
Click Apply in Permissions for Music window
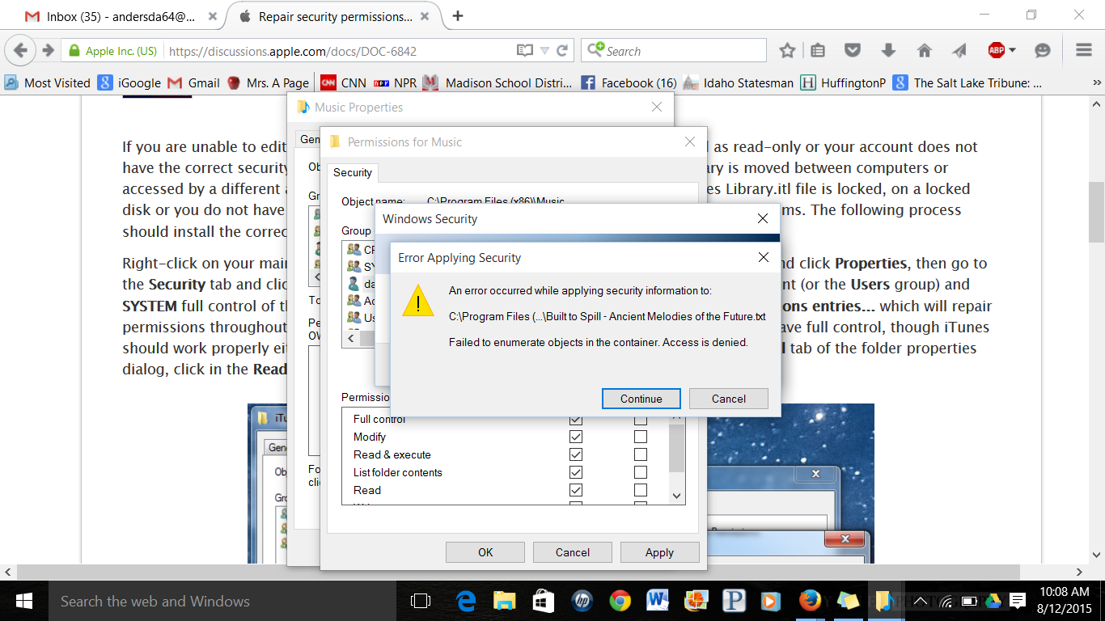(x=659, y=552)
